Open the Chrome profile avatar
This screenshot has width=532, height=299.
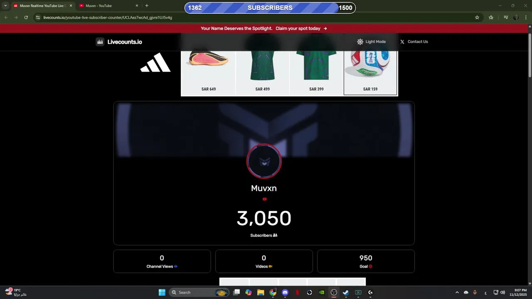516,17
